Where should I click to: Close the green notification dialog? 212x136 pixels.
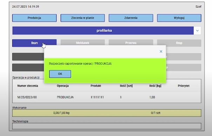(x=161, y=51)
